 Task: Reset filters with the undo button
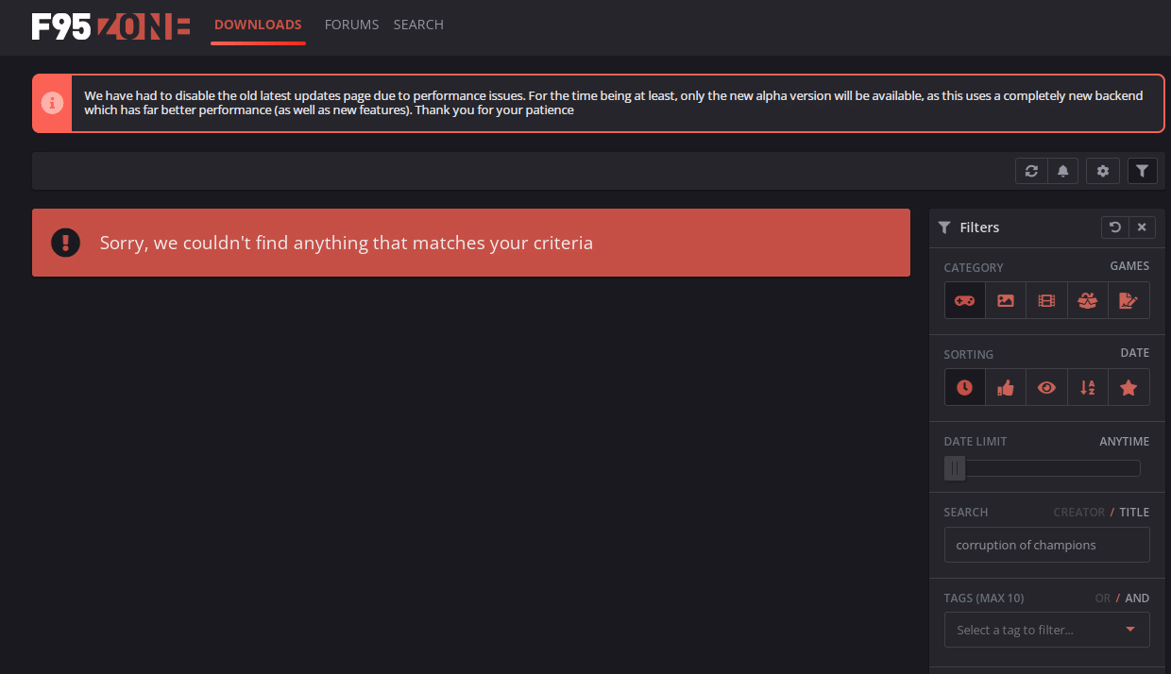tap(1115, 227)
